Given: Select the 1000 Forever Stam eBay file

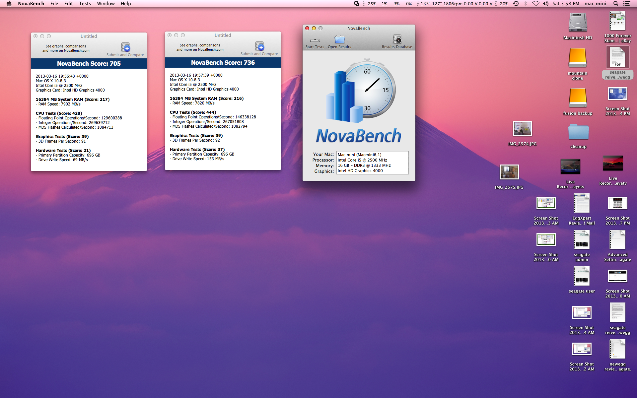Looking at the screenshot, I should (617, 21).
